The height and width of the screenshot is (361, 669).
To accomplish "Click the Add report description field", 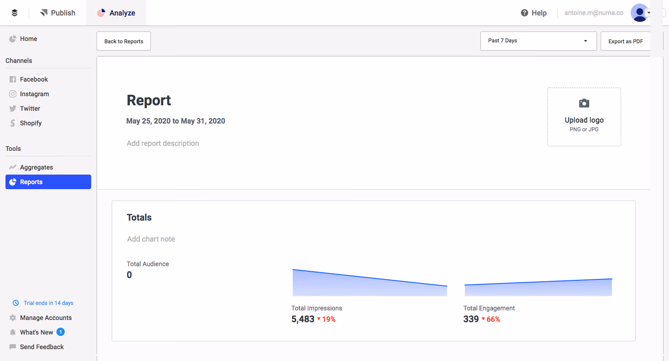I will pyautogui.click(x=163, y=143).
